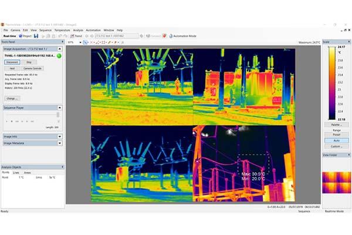The height and width of the screenshot is (235, 352).
Task: Click the Palette button
Action: coord(336,125)
